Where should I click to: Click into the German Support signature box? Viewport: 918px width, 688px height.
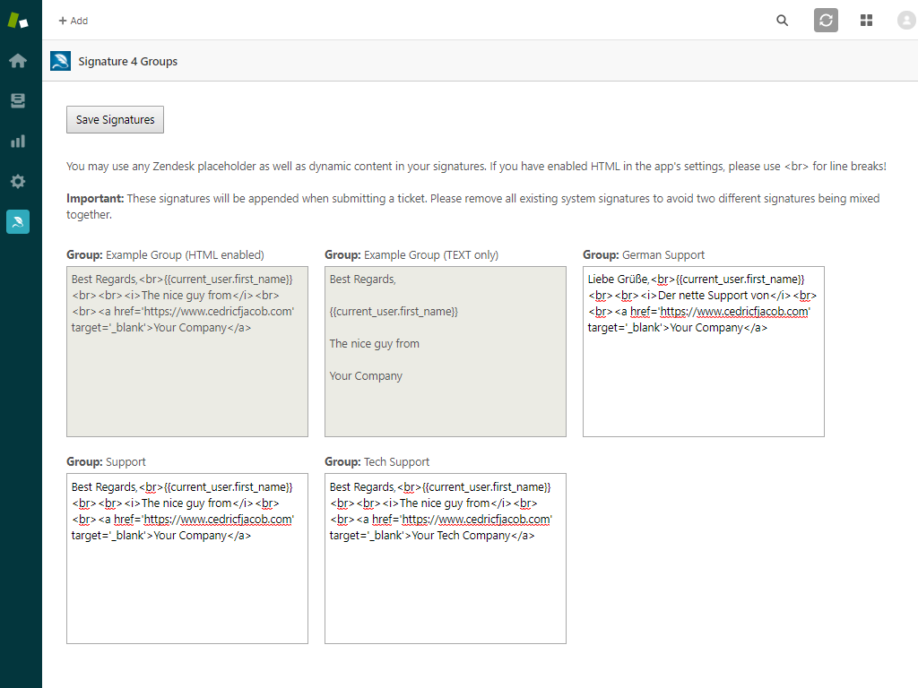tap(703, 351)
